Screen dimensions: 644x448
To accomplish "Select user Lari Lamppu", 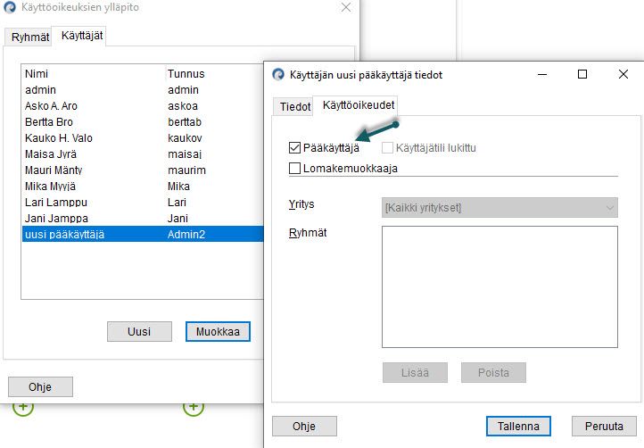I will (143, 202).
